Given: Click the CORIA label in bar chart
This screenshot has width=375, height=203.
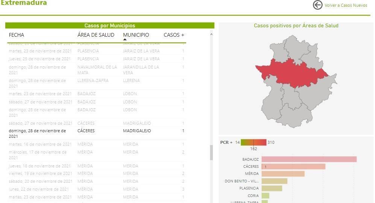Looking at the screenshot, I should click(253, 196).
